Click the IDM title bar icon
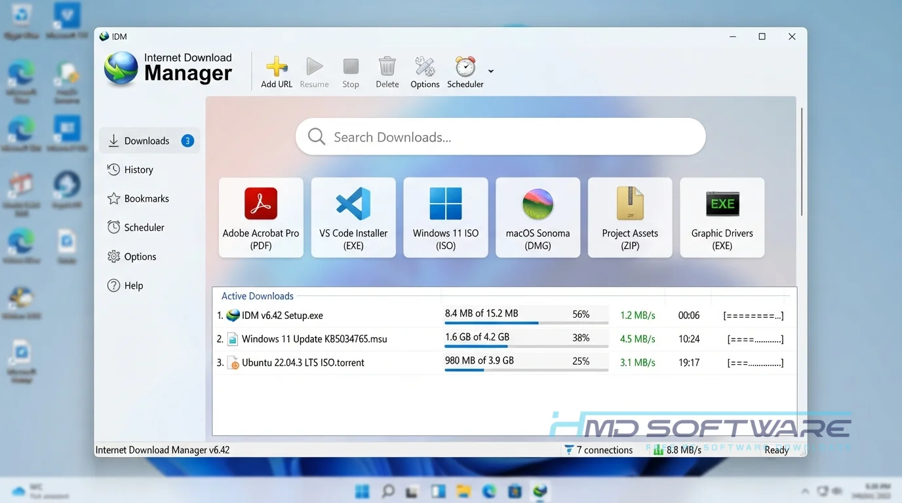 tap(104, 37)
